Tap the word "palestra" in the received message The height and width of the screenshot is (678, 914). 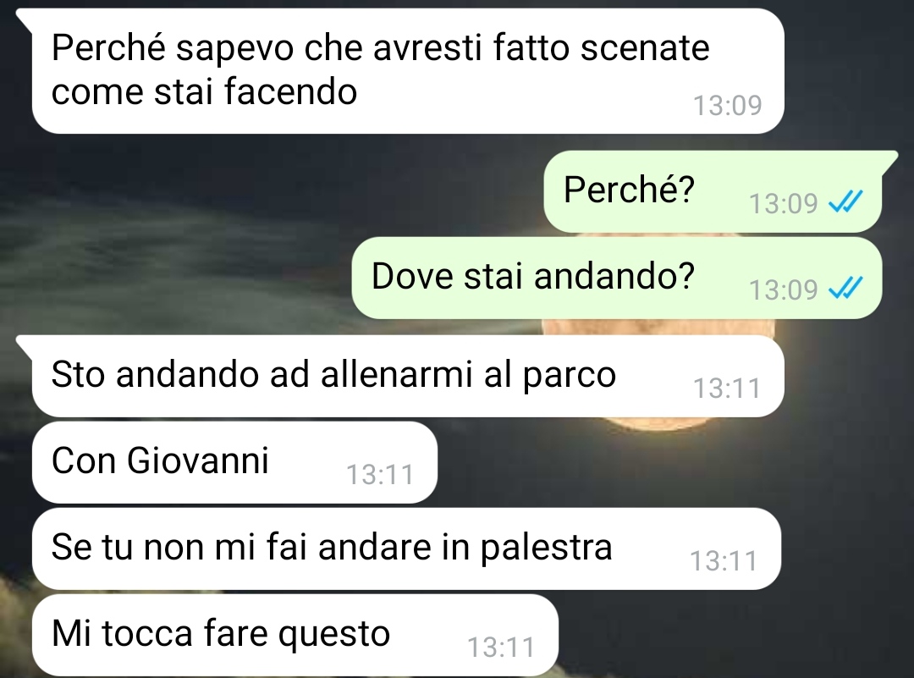pyautogui.click(x=546, y=548)
